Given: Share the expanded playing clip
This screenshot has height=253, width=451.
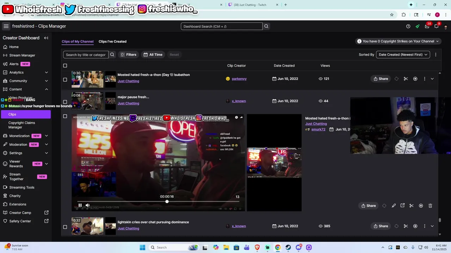Looking at the screenshot, I should pos(368,206).
